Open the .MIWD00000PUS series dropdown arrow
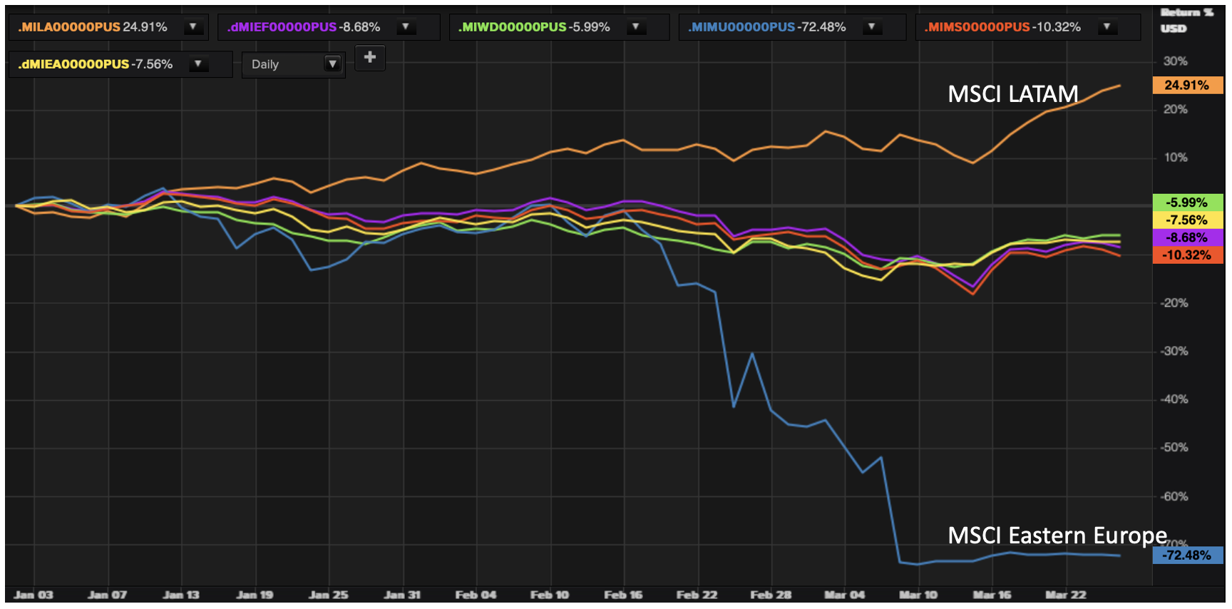Viewport: 1232px width, 609px height. tap(635, 27)
